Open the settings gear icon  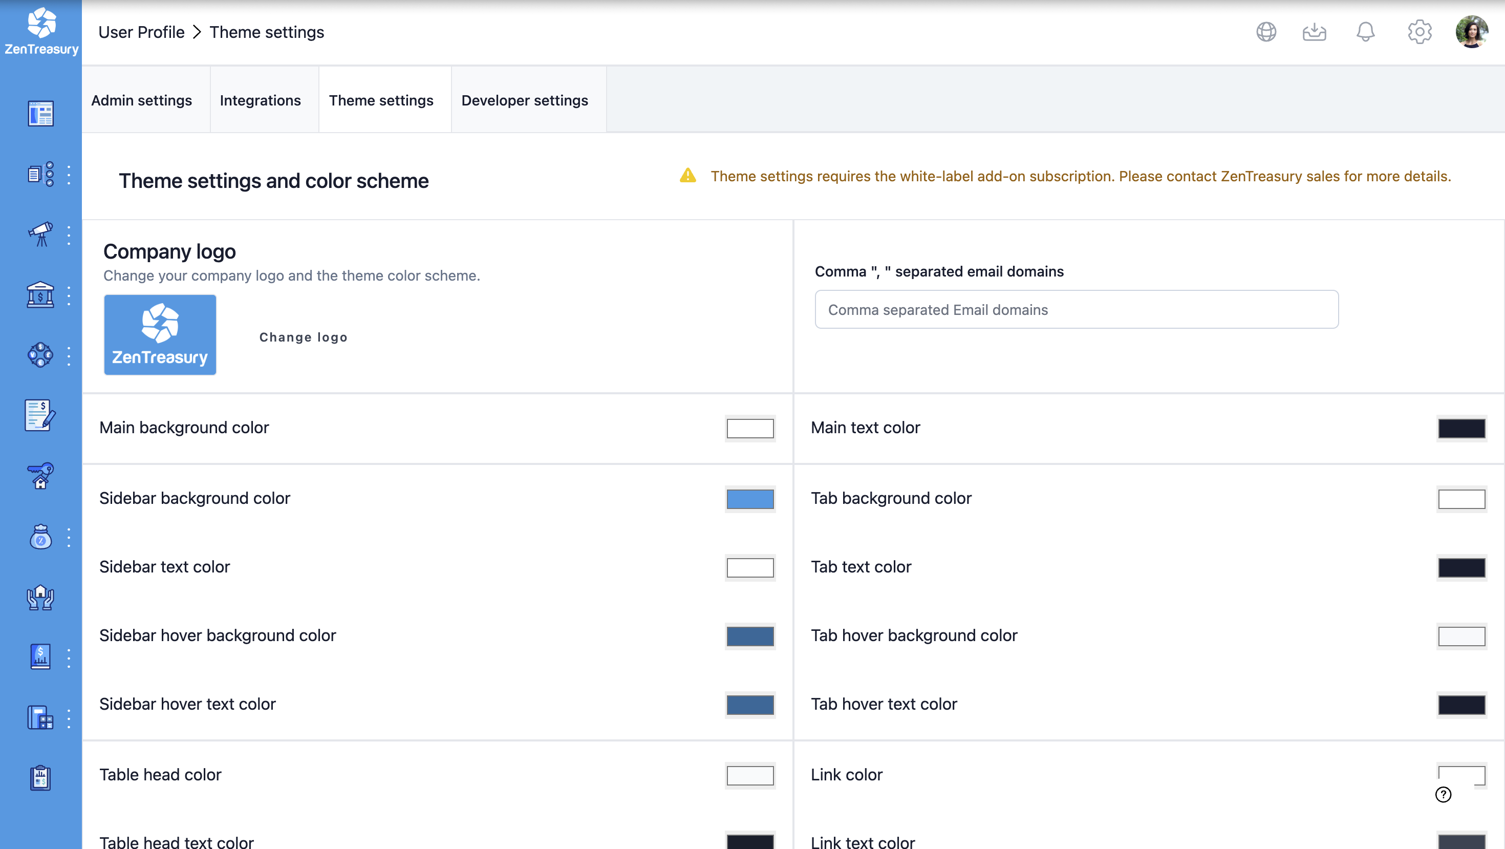[x=1420, y=32]
